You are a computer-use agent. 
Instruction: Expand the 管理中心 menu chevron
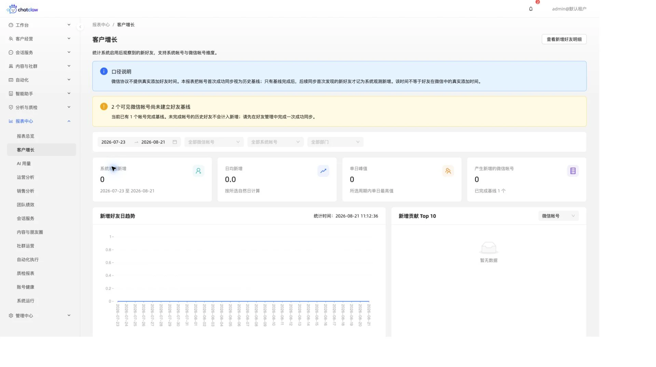(x=69, y=315)
